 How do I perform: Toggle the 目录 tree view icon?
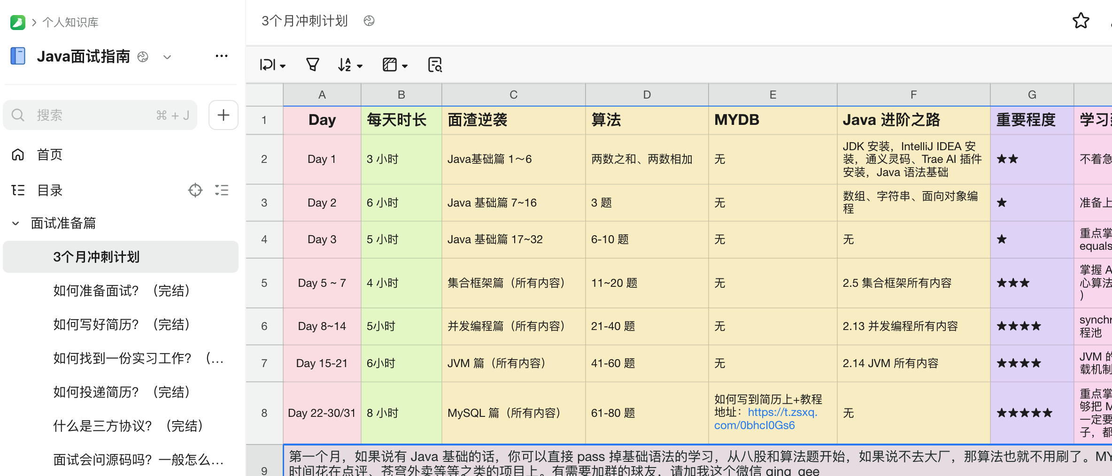18,190
